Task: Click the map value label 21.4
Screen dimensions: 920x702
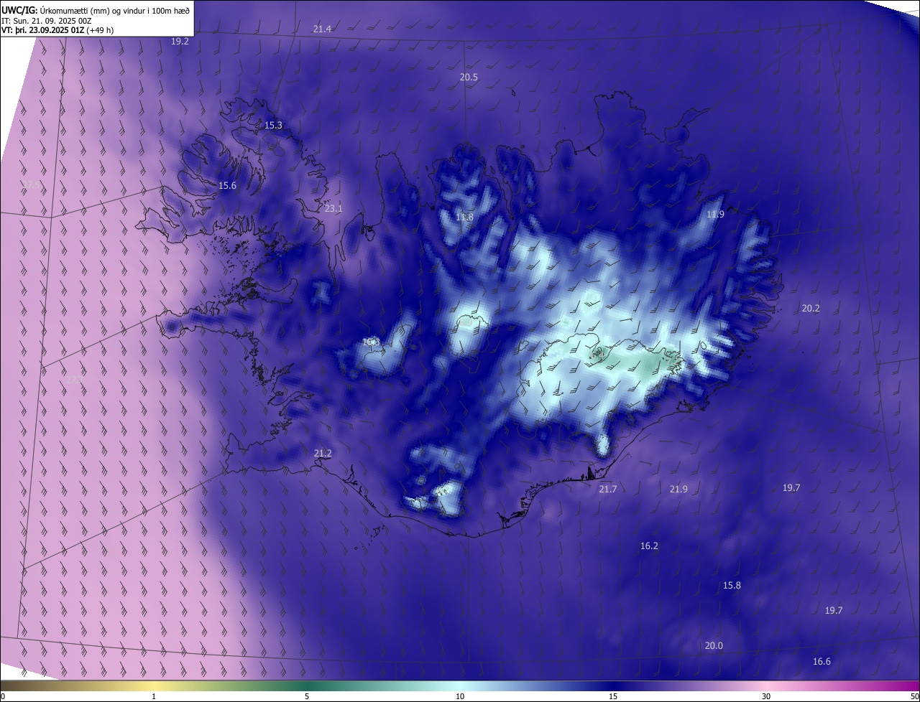Action: pos(322,29)
